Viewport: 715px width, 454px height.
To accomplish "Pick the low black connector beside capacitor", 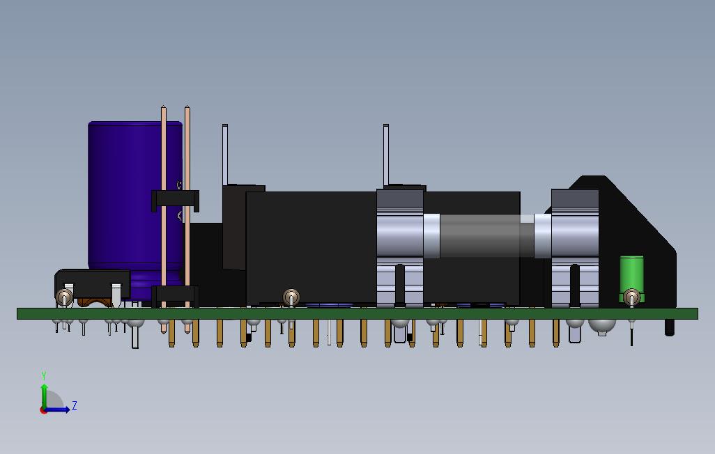I will click(x=93, y=283).
